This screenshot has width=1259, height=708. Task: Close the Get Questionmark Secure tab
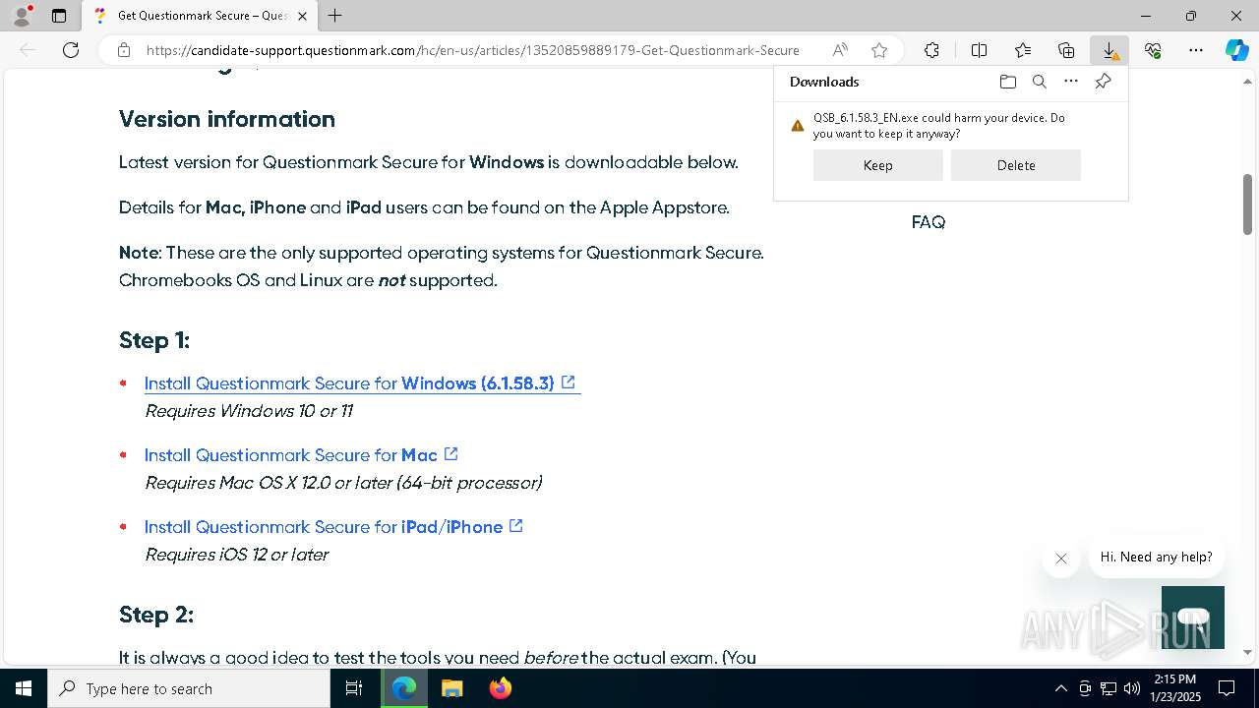coord(303,16)
